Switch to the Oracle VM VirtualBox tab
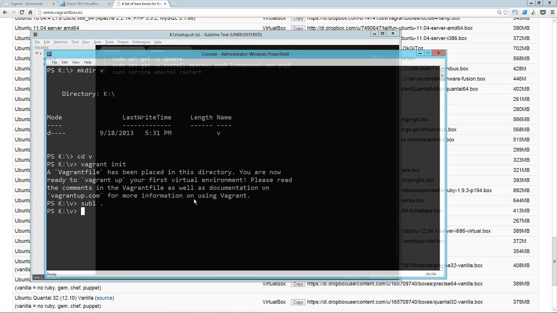Screen dimensions: 557x313 tap(85, 4)
